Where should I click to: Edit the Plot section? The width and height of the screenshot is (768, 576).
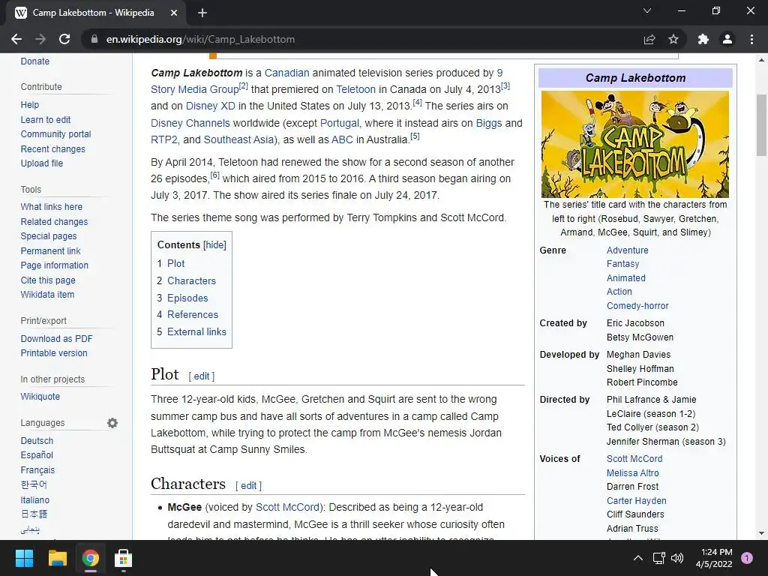(x=201, y=376)
